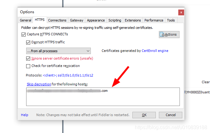Image resolution: width=210 pixels, height=133 pixels.
Task: Click inside the skip-decryption hosts text box
Action: tap(103, 97)
